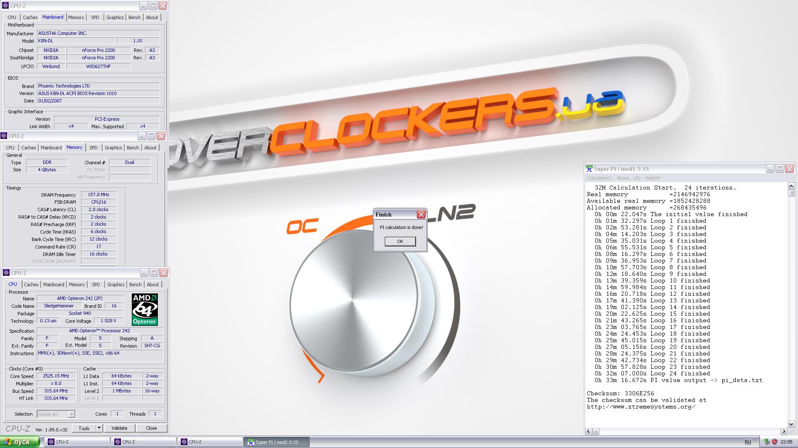
Task: Click CPU-Z icon in the CPU window title bar
Action: click(6, 273)
